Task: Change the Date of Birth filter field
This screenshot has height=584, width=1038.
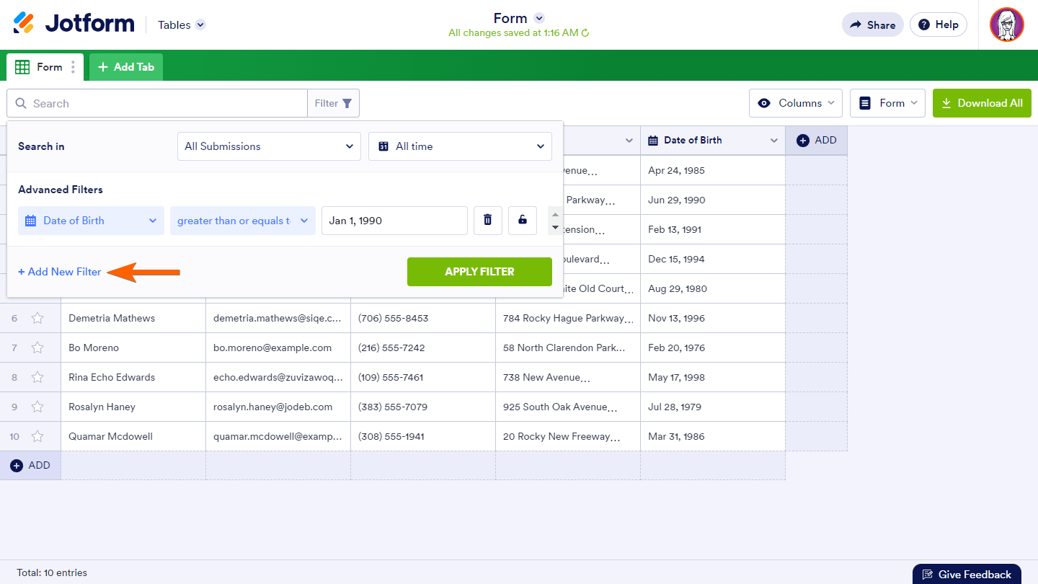Action: 91,221
